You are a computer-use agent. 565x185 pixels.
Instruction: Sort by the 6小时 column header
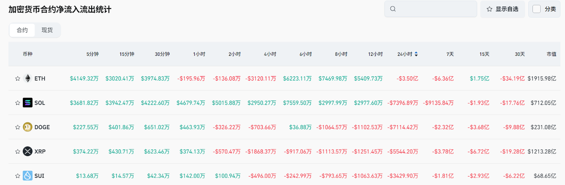click(x=305, y=54)
